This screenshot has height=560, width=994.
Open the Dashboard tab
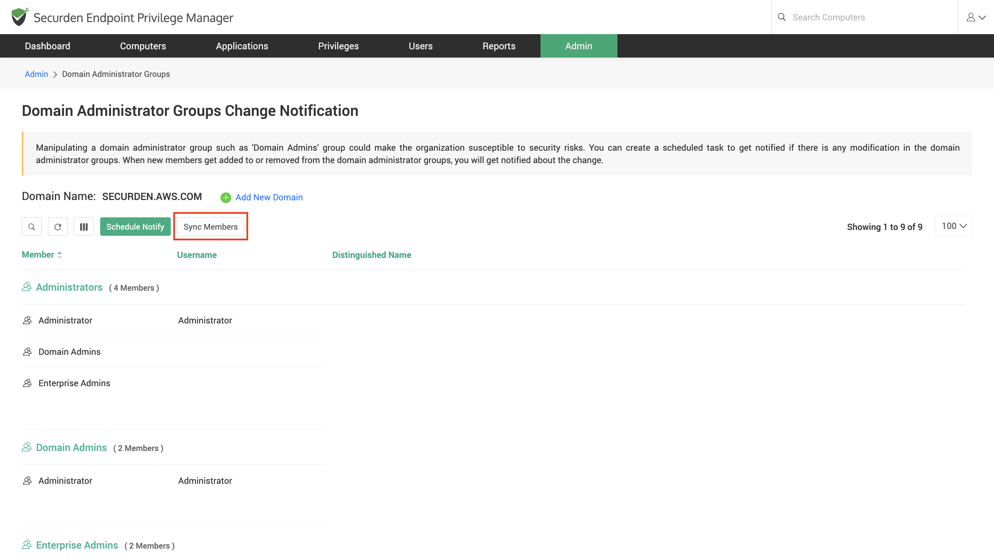[x=48, y=46]
